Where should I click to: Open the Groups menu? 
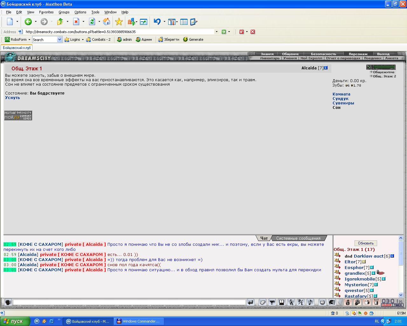(64, 12)
